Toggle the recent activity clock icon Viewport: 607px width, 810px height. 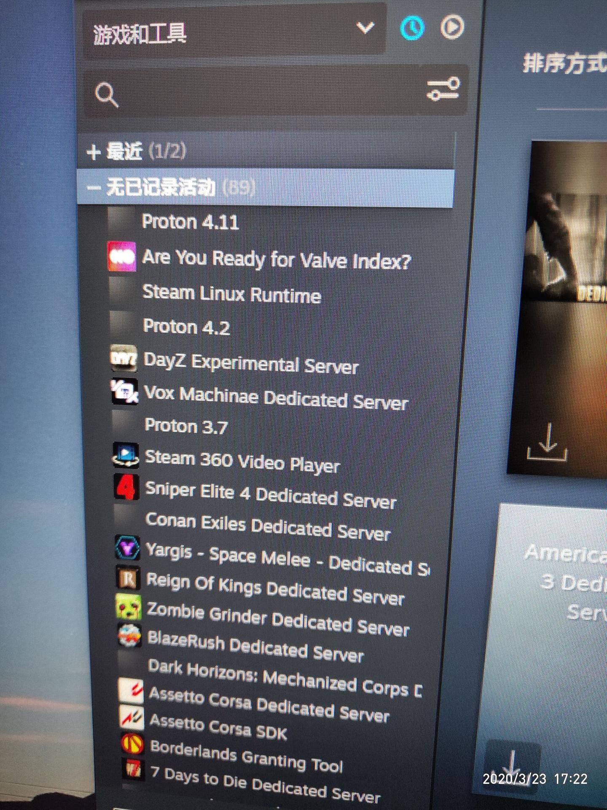coord(412,28)
